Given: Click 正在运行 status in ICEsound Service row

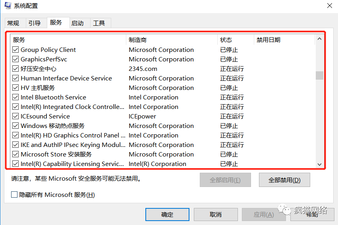Looking at the screenshot, I should pyautogui.click(x=232, y=116).
